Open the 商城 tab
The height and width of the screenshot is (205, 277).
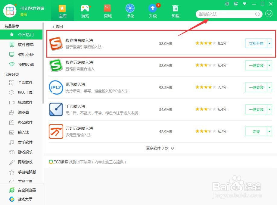coord(107,11)
